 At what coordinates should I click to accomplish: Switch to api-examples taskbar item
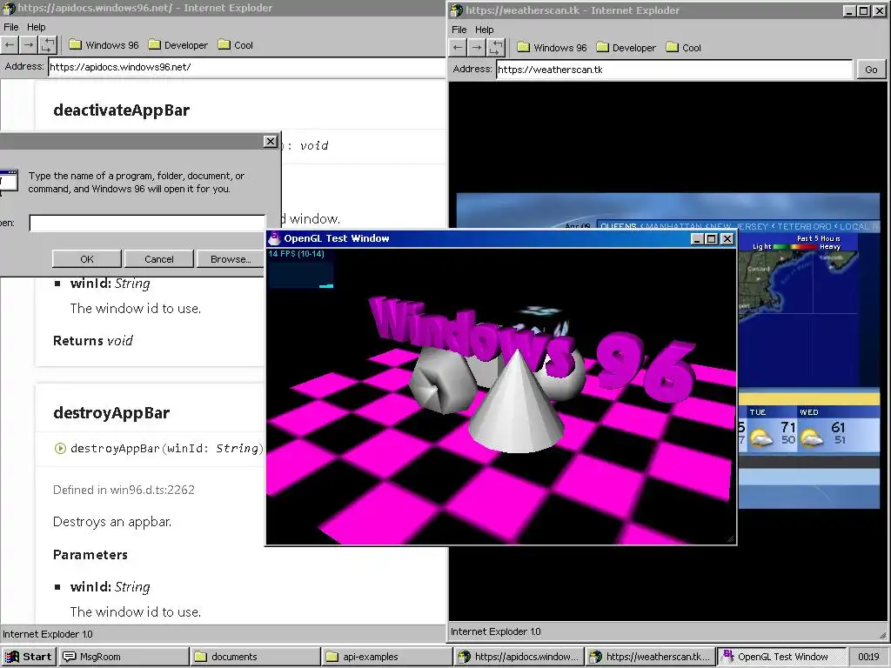point(387,657)
